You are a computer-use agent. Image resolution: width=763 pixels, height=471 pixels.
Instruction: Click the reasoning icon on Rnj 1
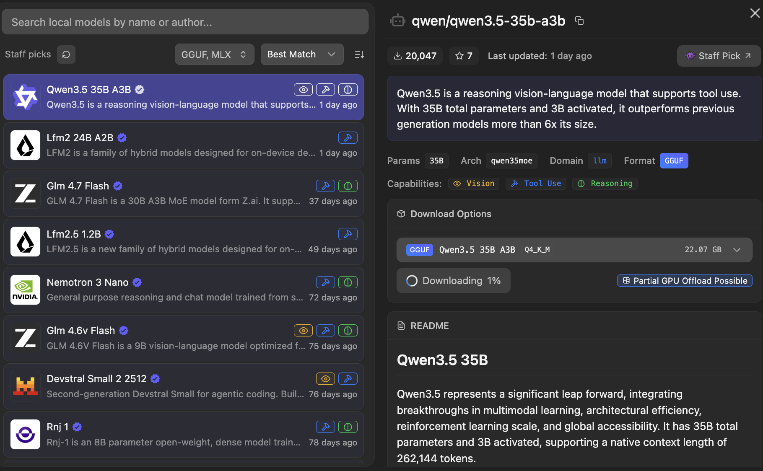pyautogui.click(x=348, y=427)
